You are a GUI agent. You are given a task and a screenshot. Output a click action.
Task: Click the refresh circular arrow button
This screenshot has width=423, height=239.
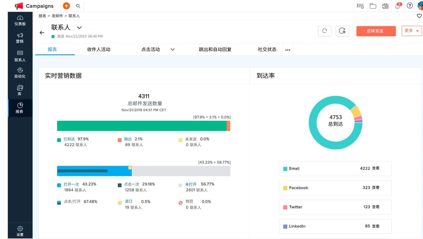click(x=325, y=31)
